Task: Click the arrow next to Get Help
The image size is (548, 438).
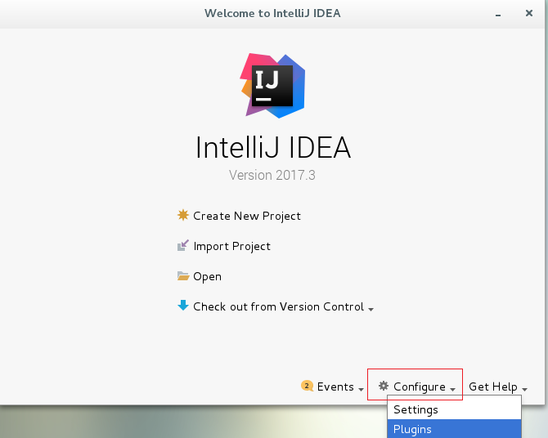Action: click(x=524, y=389)
